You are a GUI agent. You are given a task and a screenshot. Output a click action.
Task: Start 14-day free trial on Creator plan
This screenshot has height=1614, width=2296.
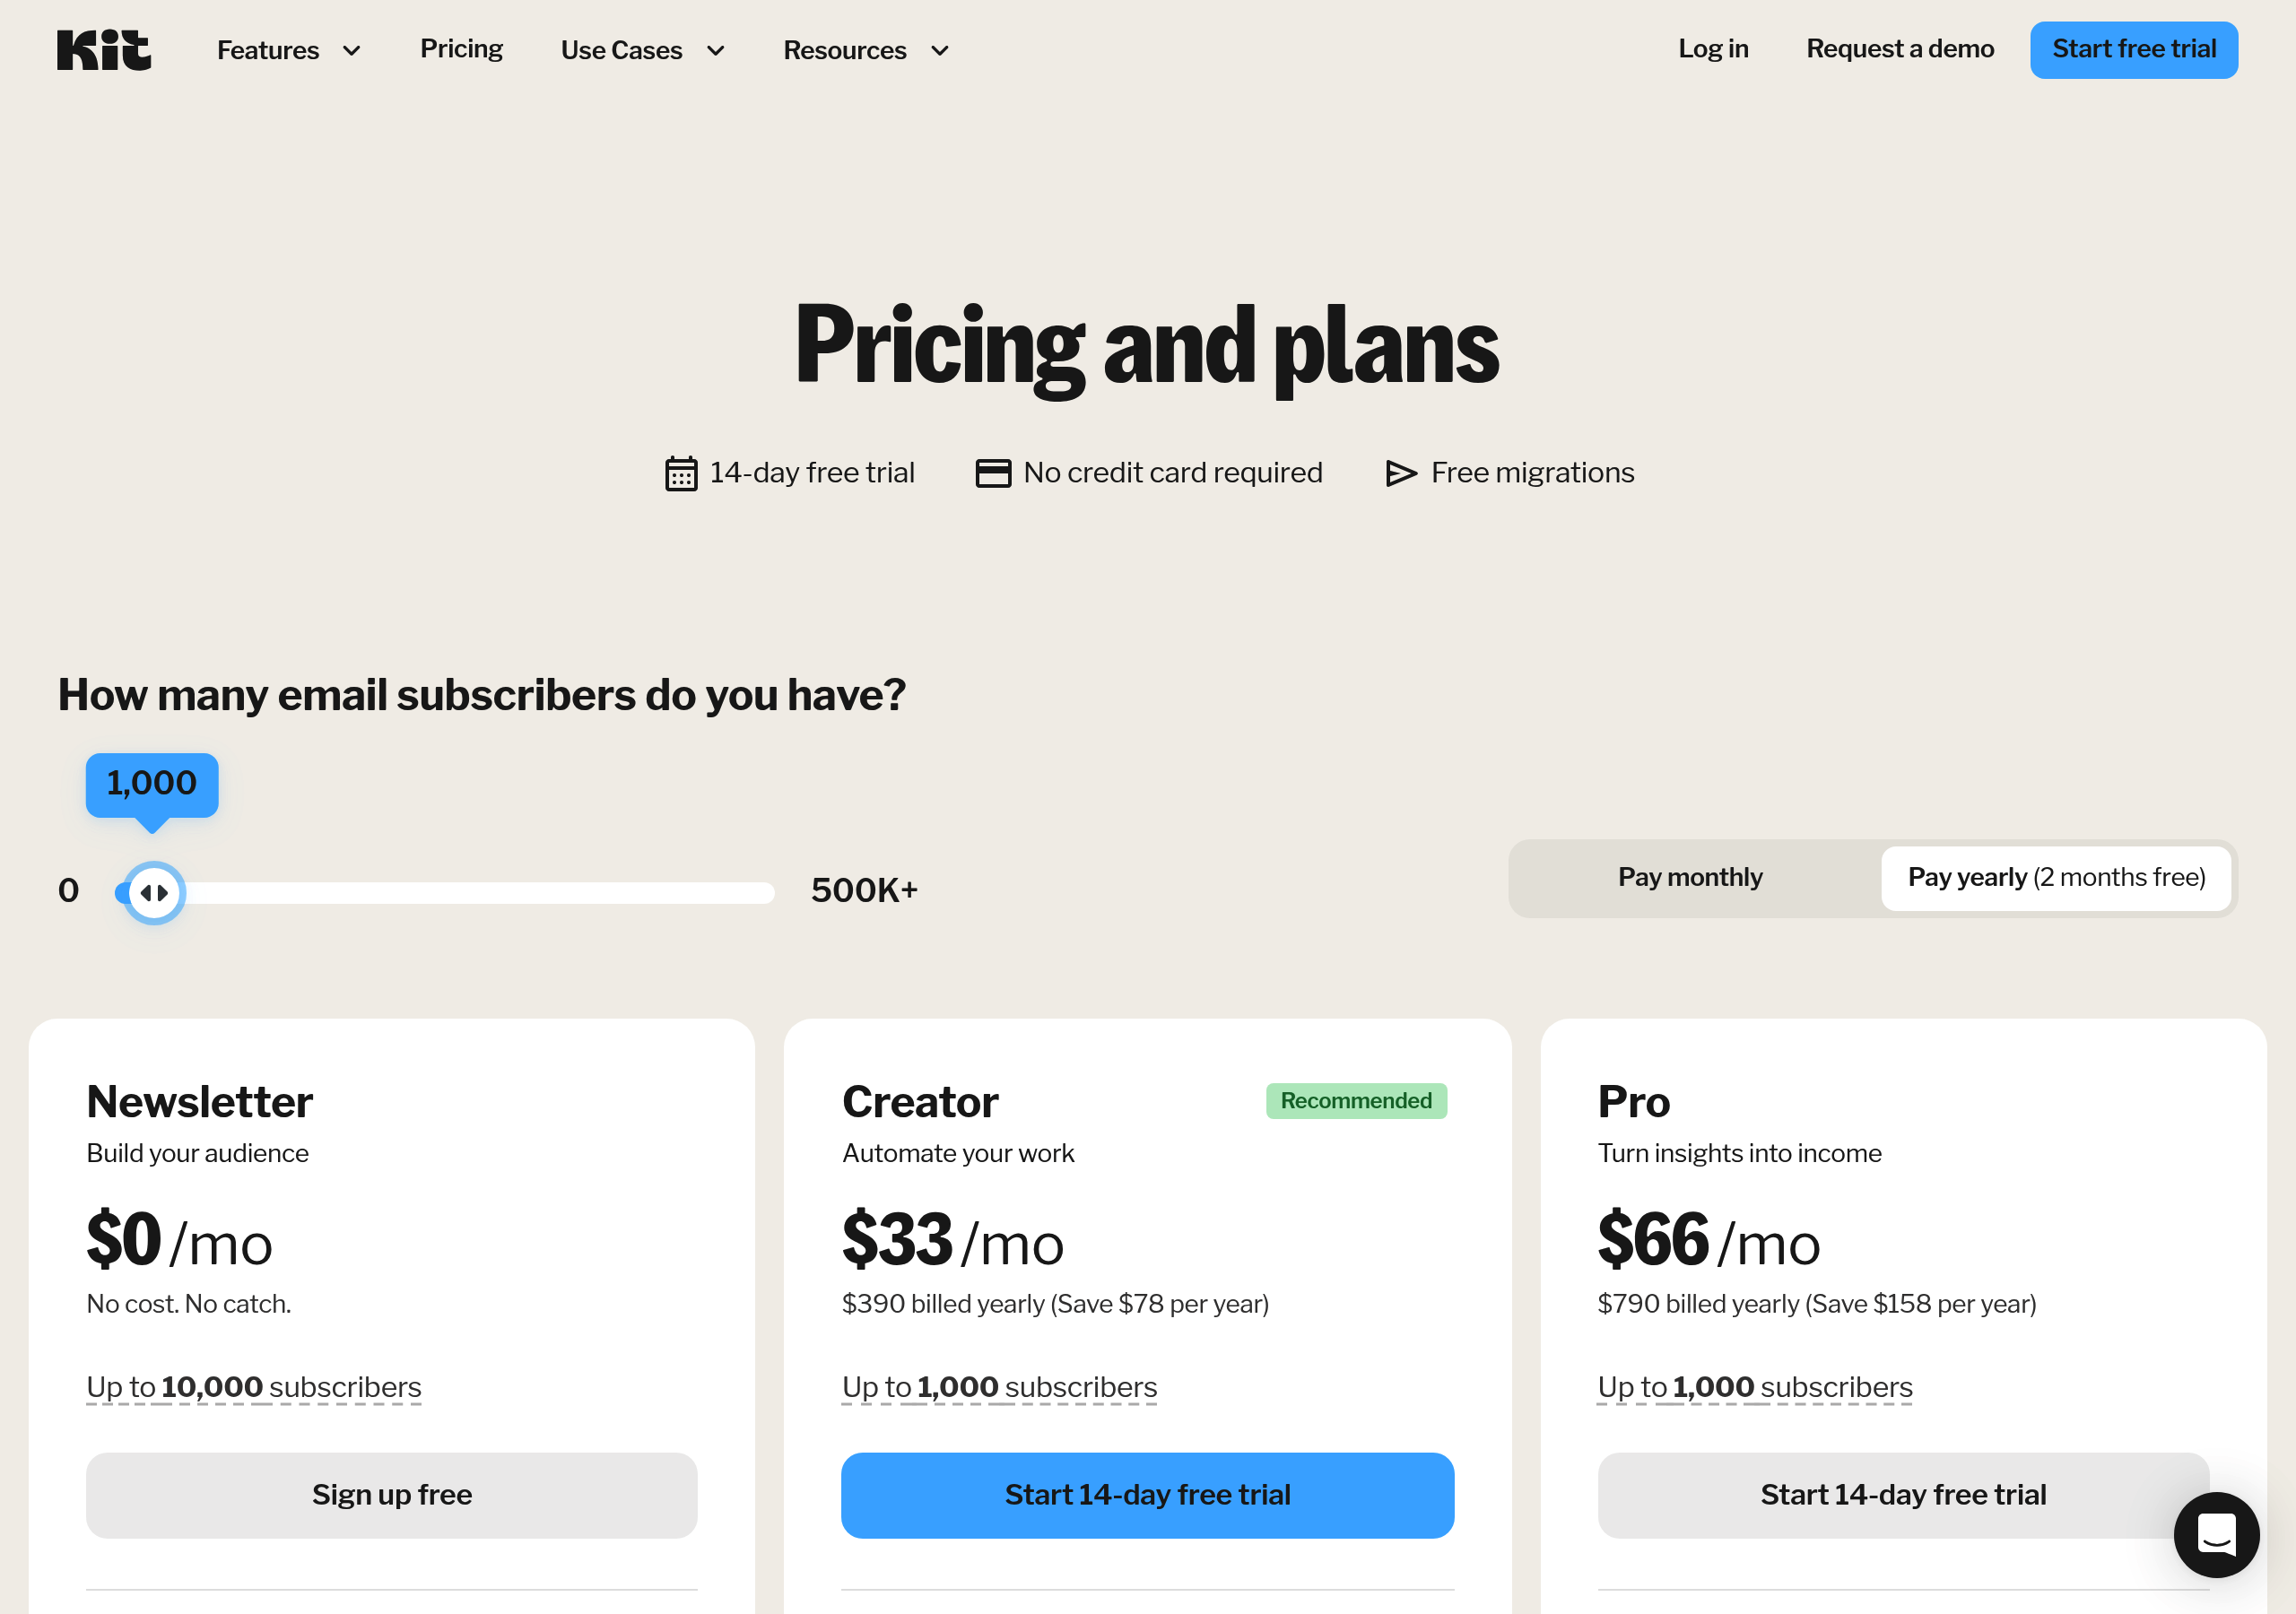click(x=1147, y=1494)
